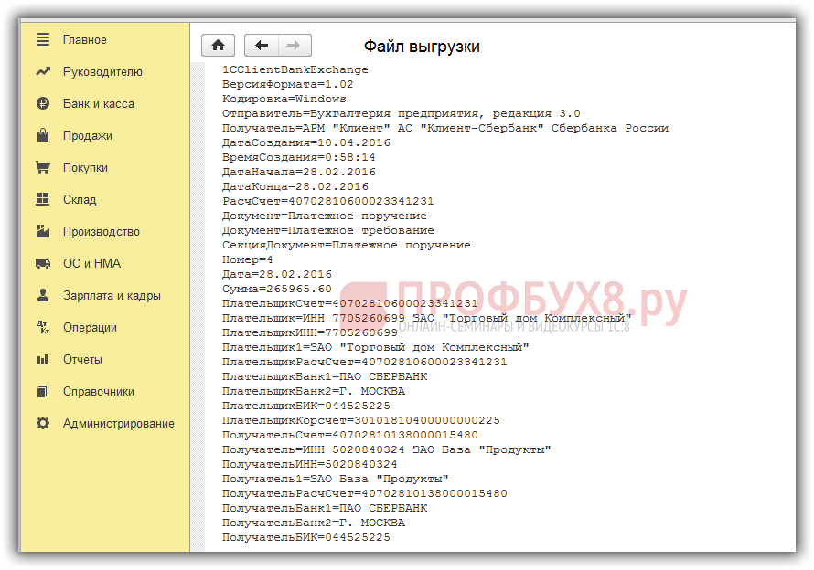This screenshot has height=570, width=814.
Task: Click the Сумма=265965.60 line
Action: tap(277, 289)
